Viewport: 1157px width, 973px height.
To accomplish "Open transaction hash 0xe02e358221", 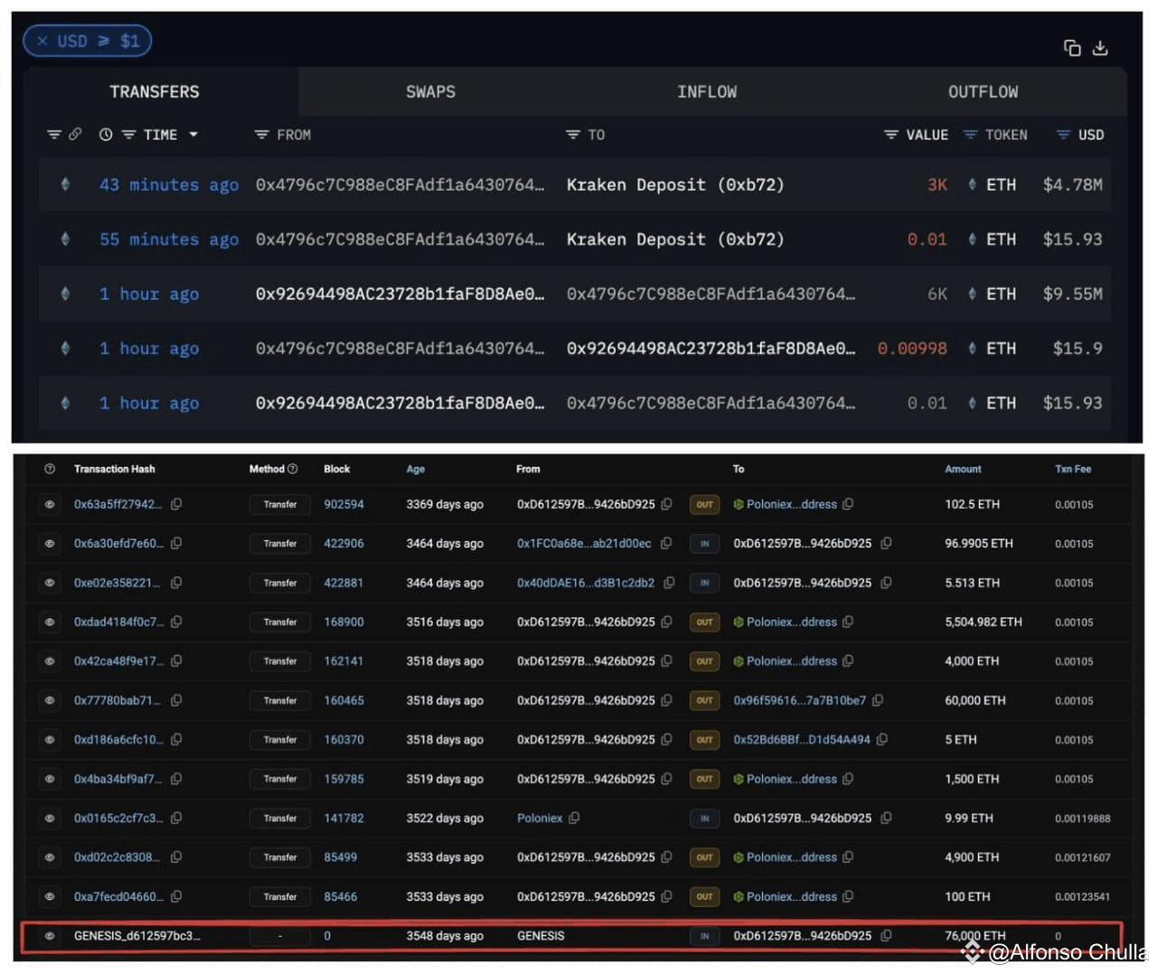I will point(118,583).
